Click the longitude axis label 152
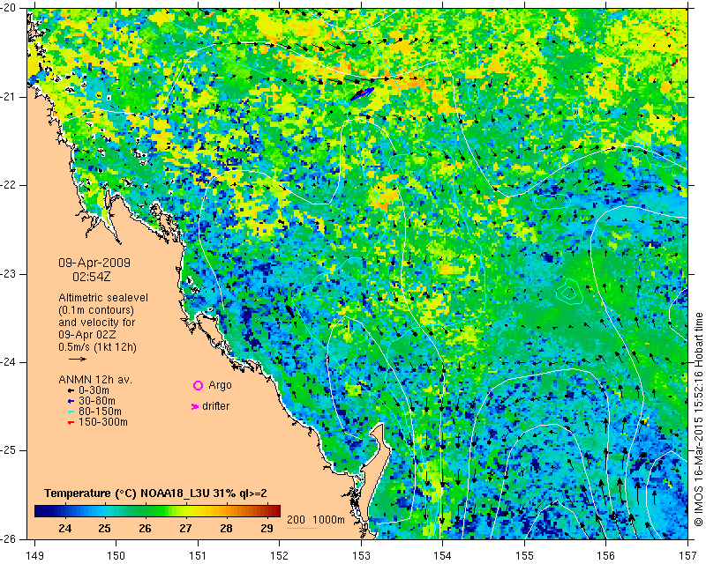 point(280,556)
